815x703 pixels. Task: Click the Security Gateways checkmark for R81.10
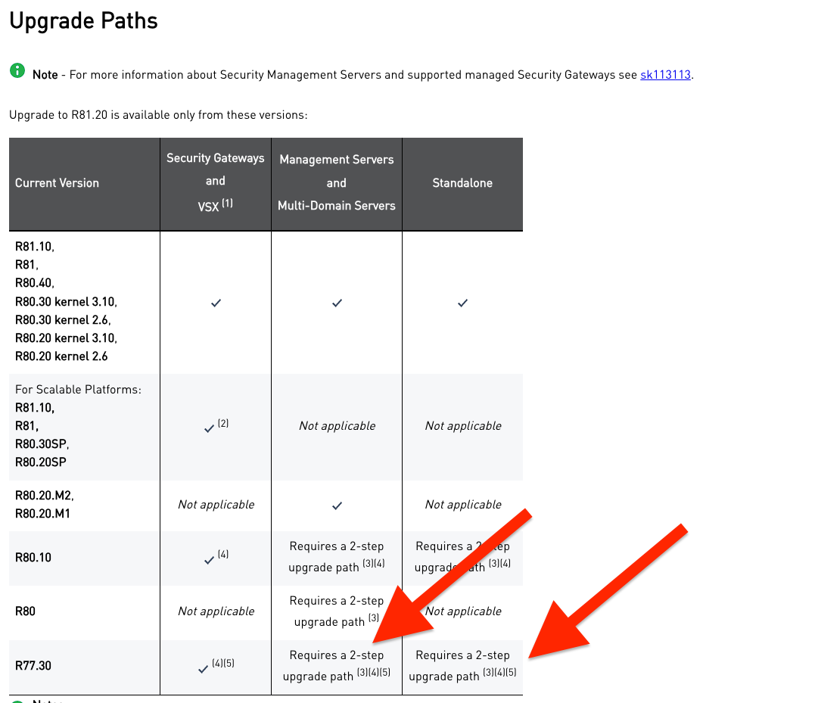(216, 303)
